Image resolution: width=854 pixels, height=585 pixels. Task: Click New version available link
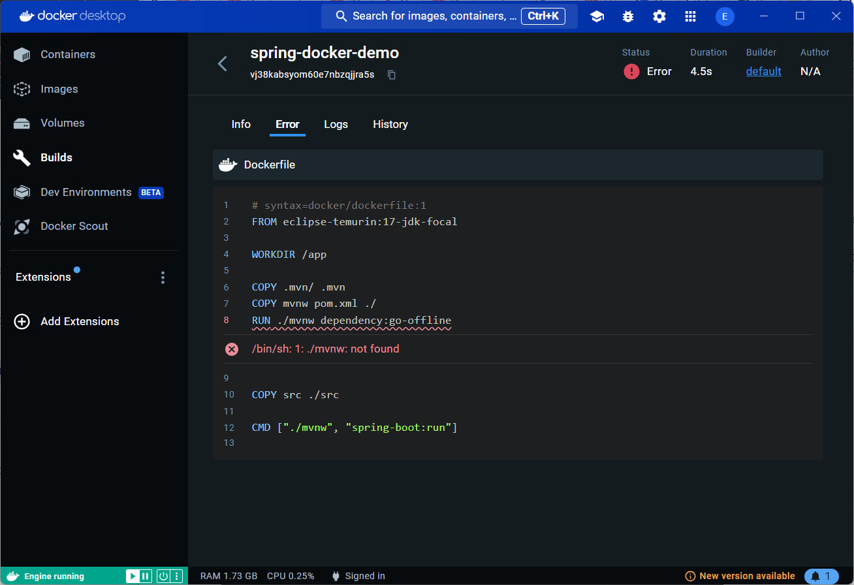[x=747, y=576]
